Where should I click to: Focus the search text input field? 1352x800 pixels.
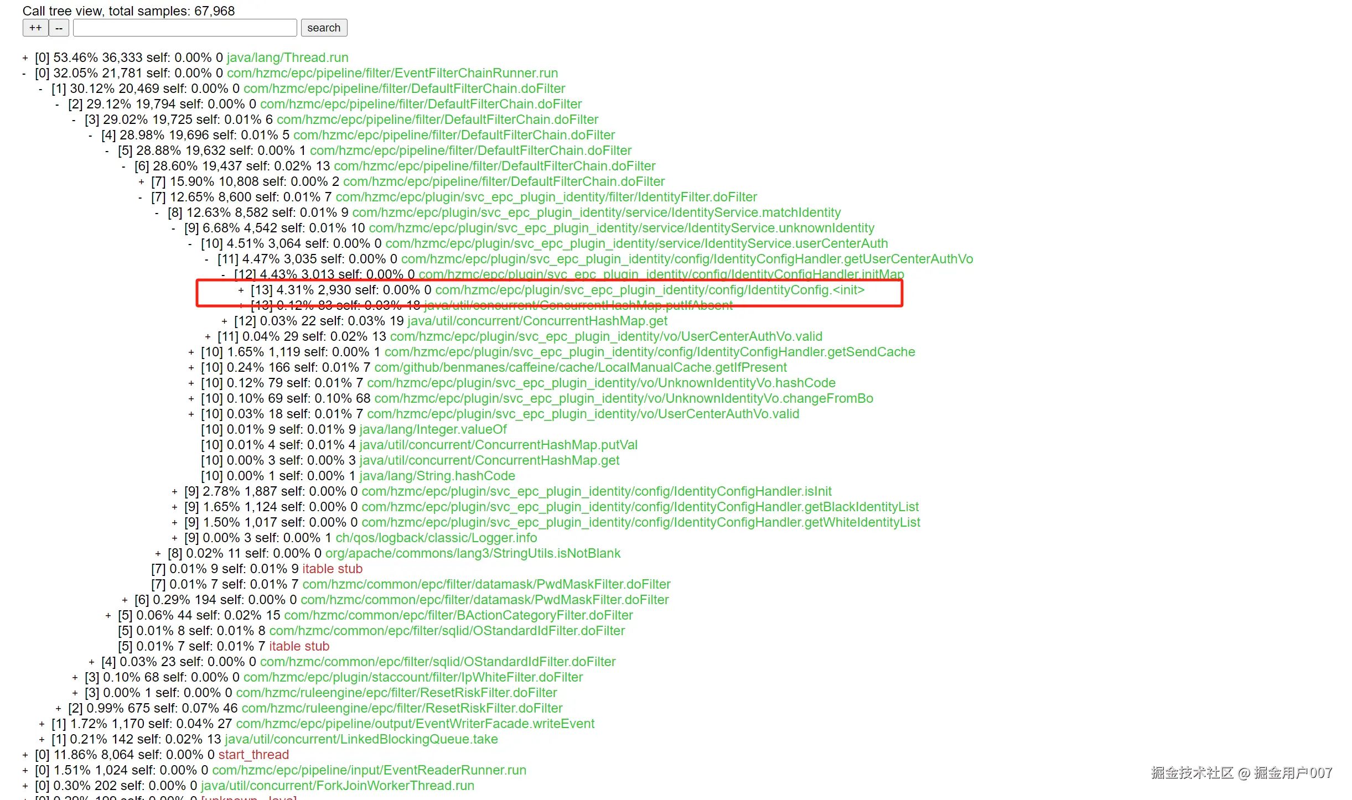[x=185, y=28]
